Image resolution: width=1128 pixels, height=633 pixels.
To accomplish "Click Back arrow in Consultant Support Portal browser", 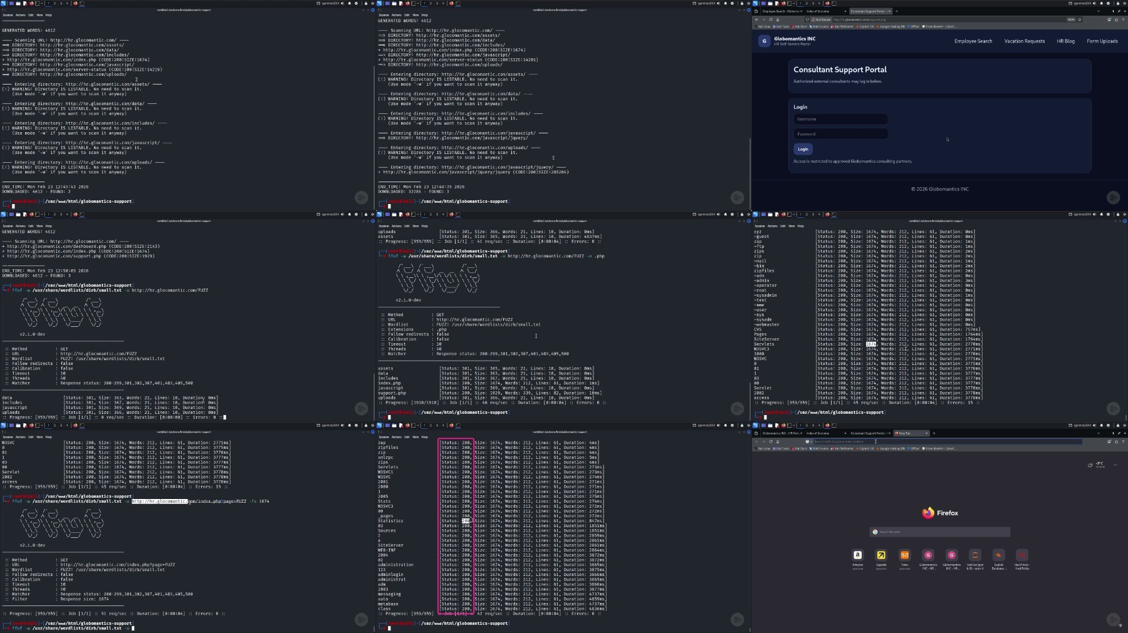I will [x=756, y=19].
